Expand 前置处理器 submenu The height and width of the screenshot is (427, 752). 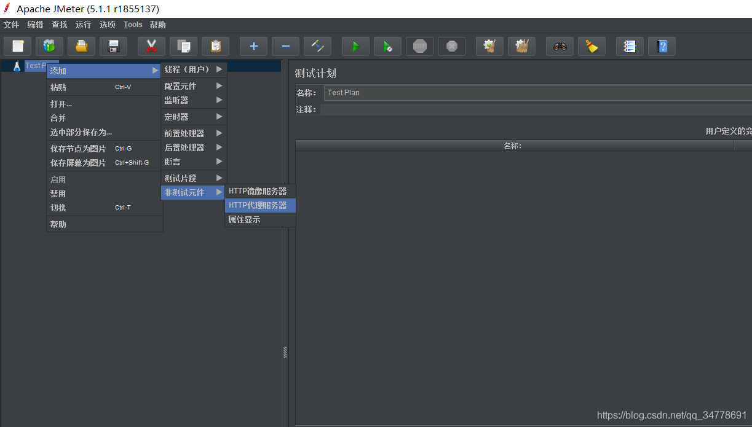[194, 133]
